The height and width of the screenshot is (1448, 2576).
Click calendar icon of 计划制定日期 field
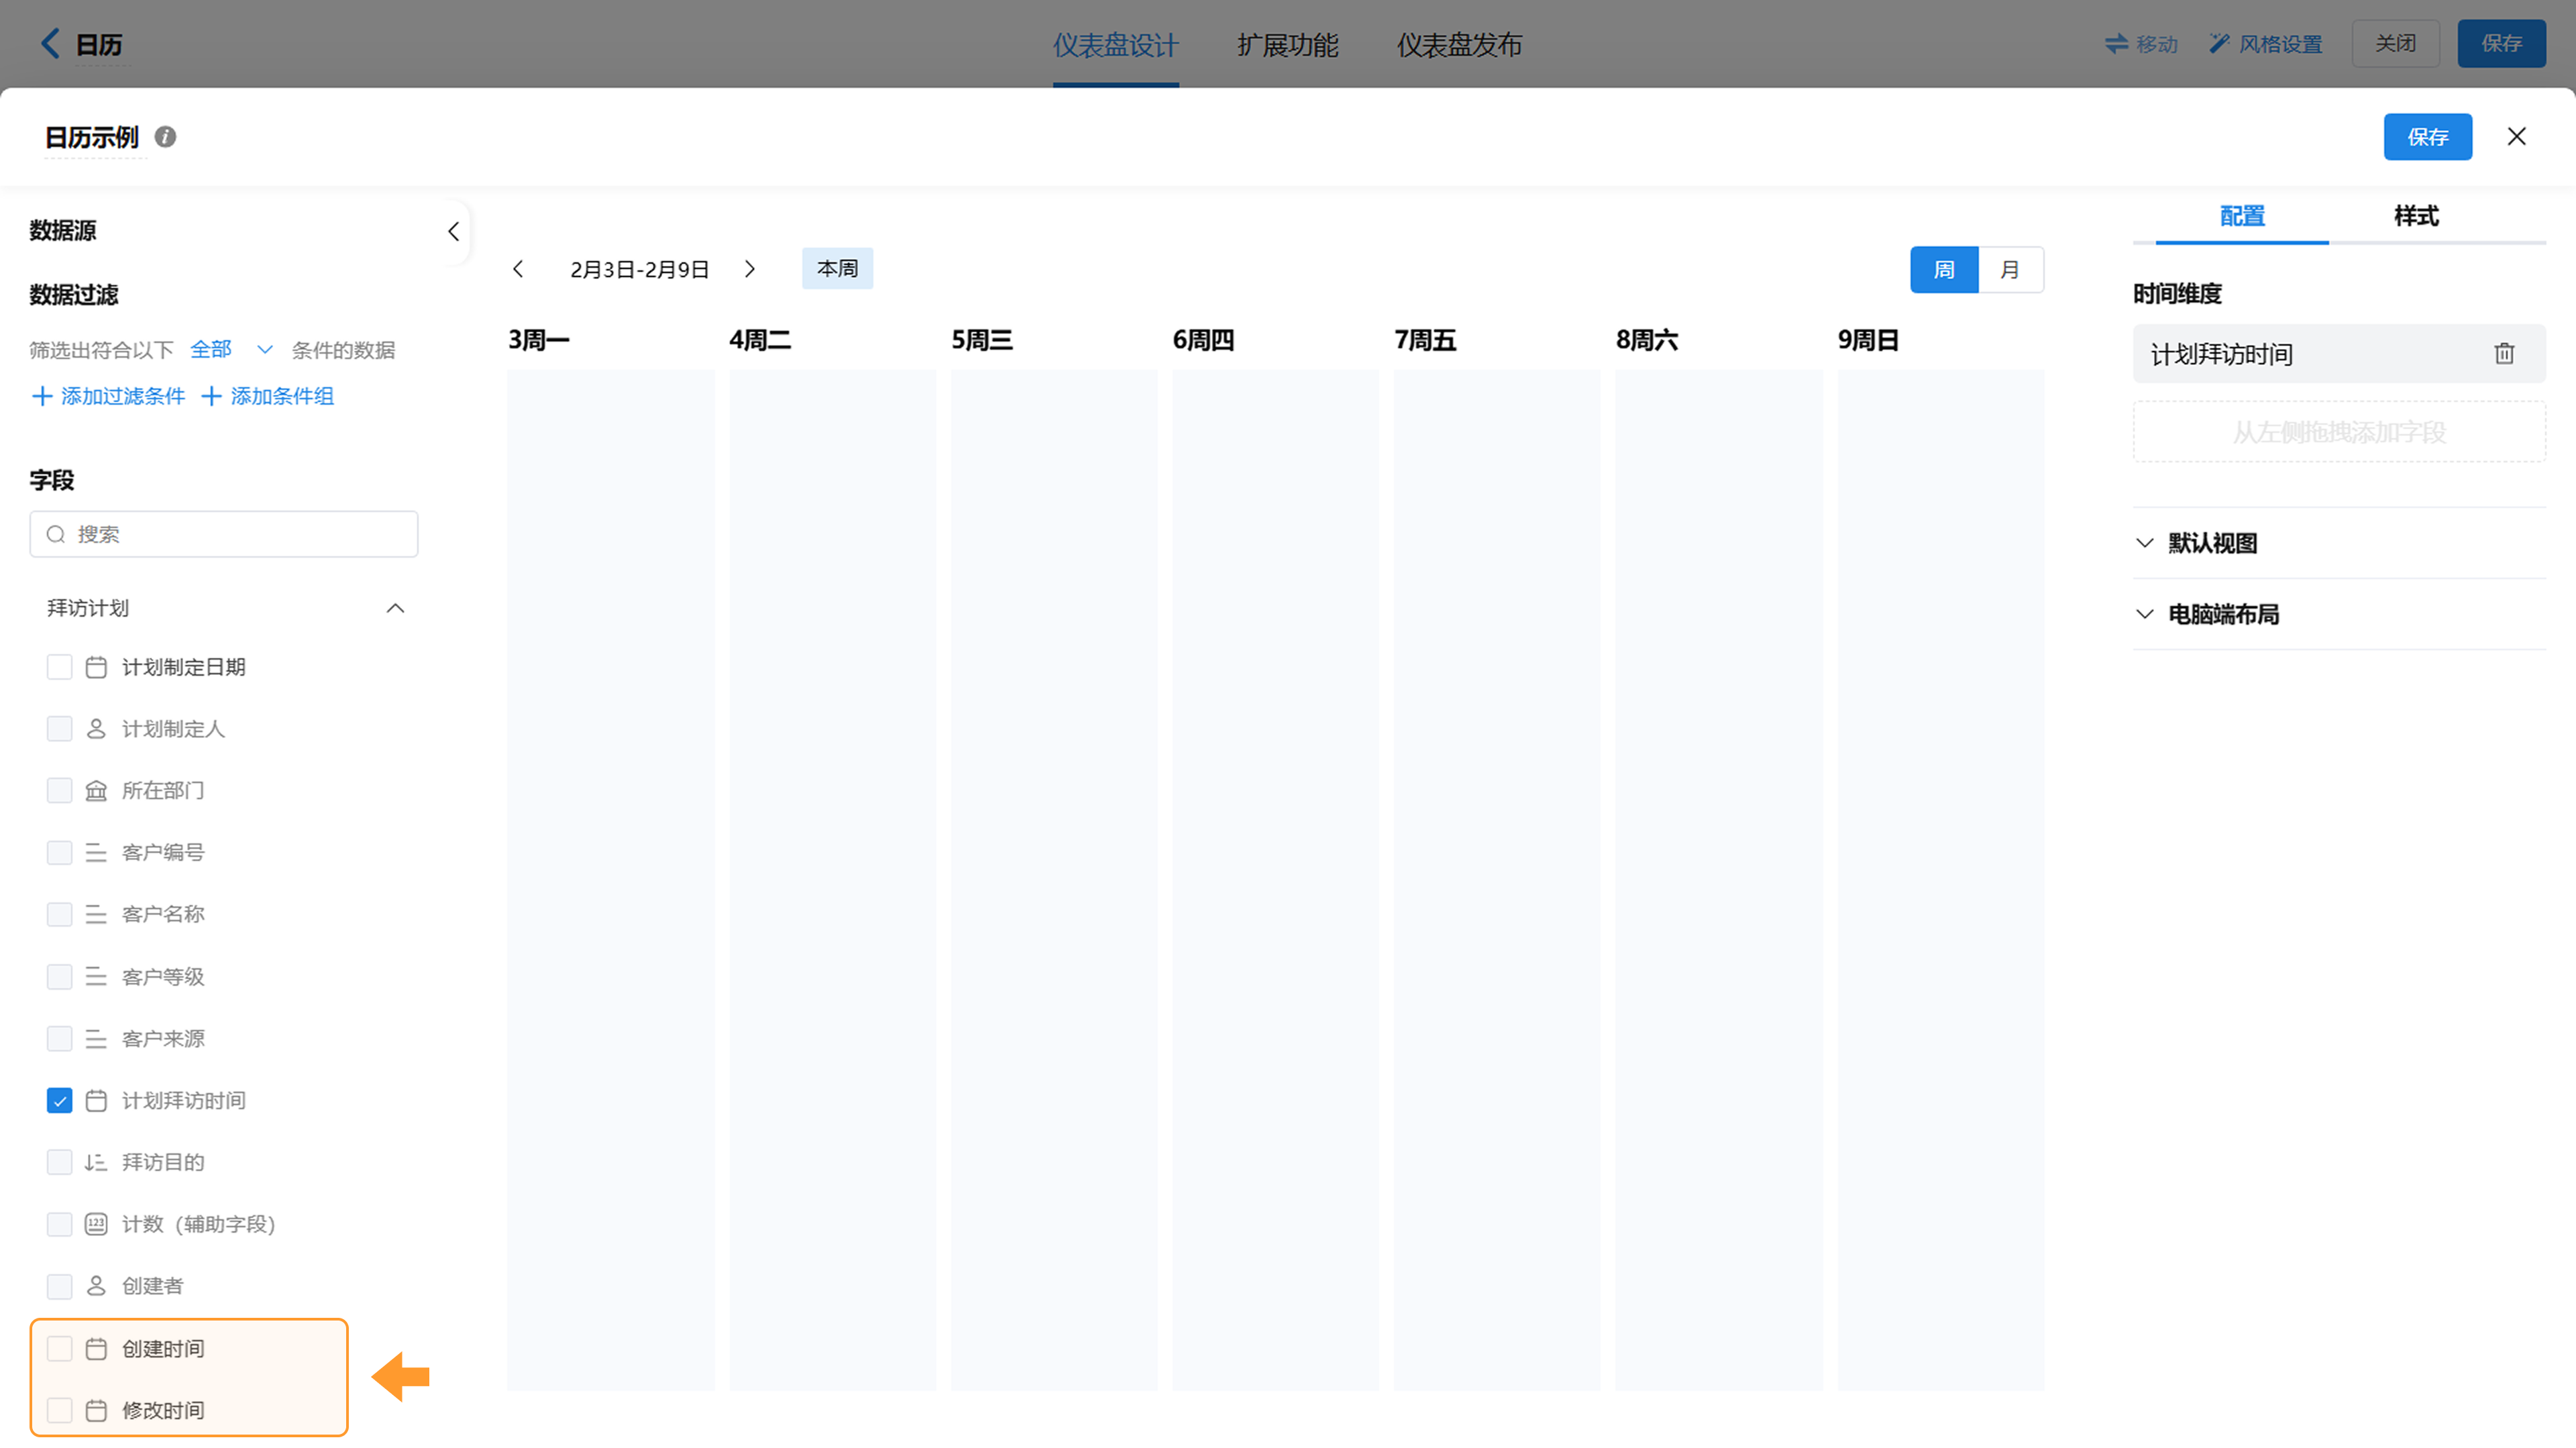pos(96,667)
